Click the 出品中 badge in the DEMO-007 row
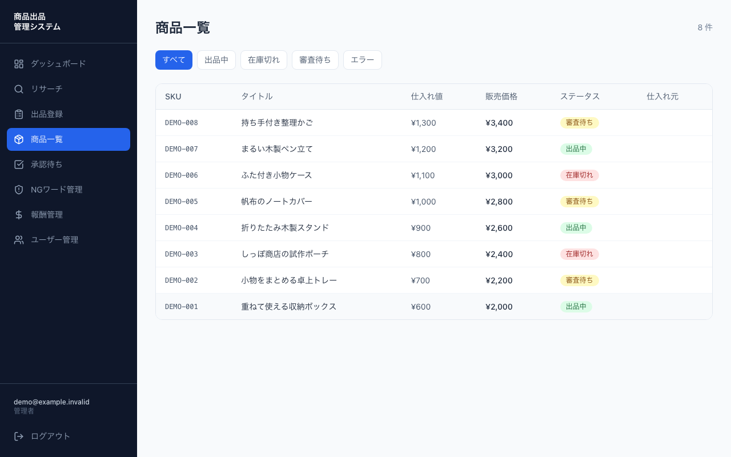The height and width of the screenshot is (457, 731). [576, 149]
